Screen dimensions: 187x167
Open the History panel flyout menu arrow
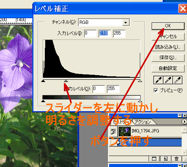(184, 122)
